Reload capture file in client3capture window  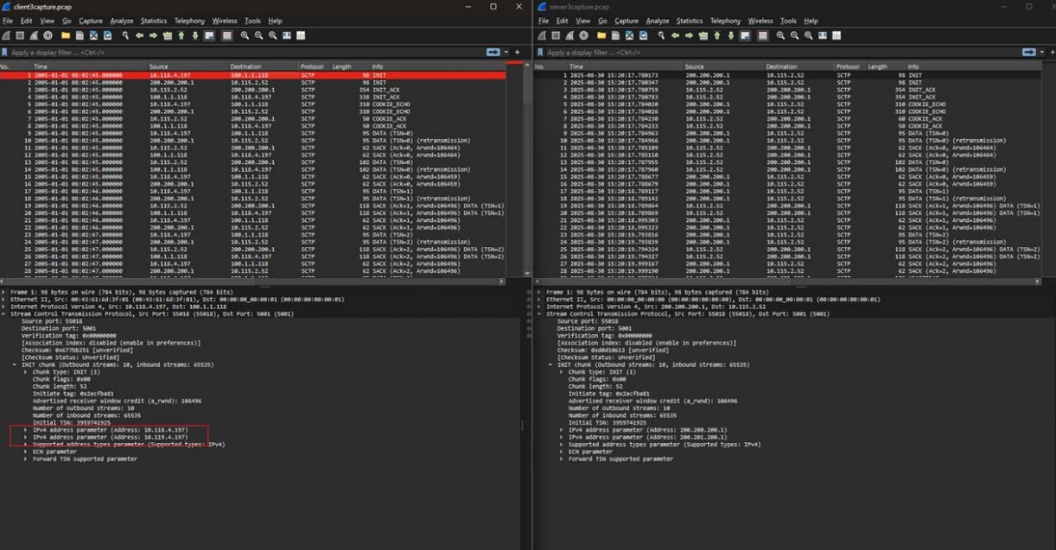(108, 35)
